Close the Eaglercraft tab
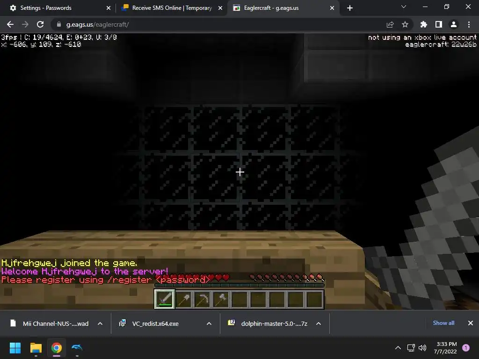The image size is (479, 359). [x=332, y=8]
